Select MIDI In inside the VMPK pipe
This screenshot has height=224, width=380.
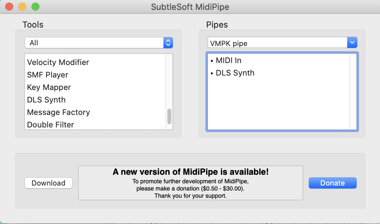pyautogui.click(x=228, y=60)
